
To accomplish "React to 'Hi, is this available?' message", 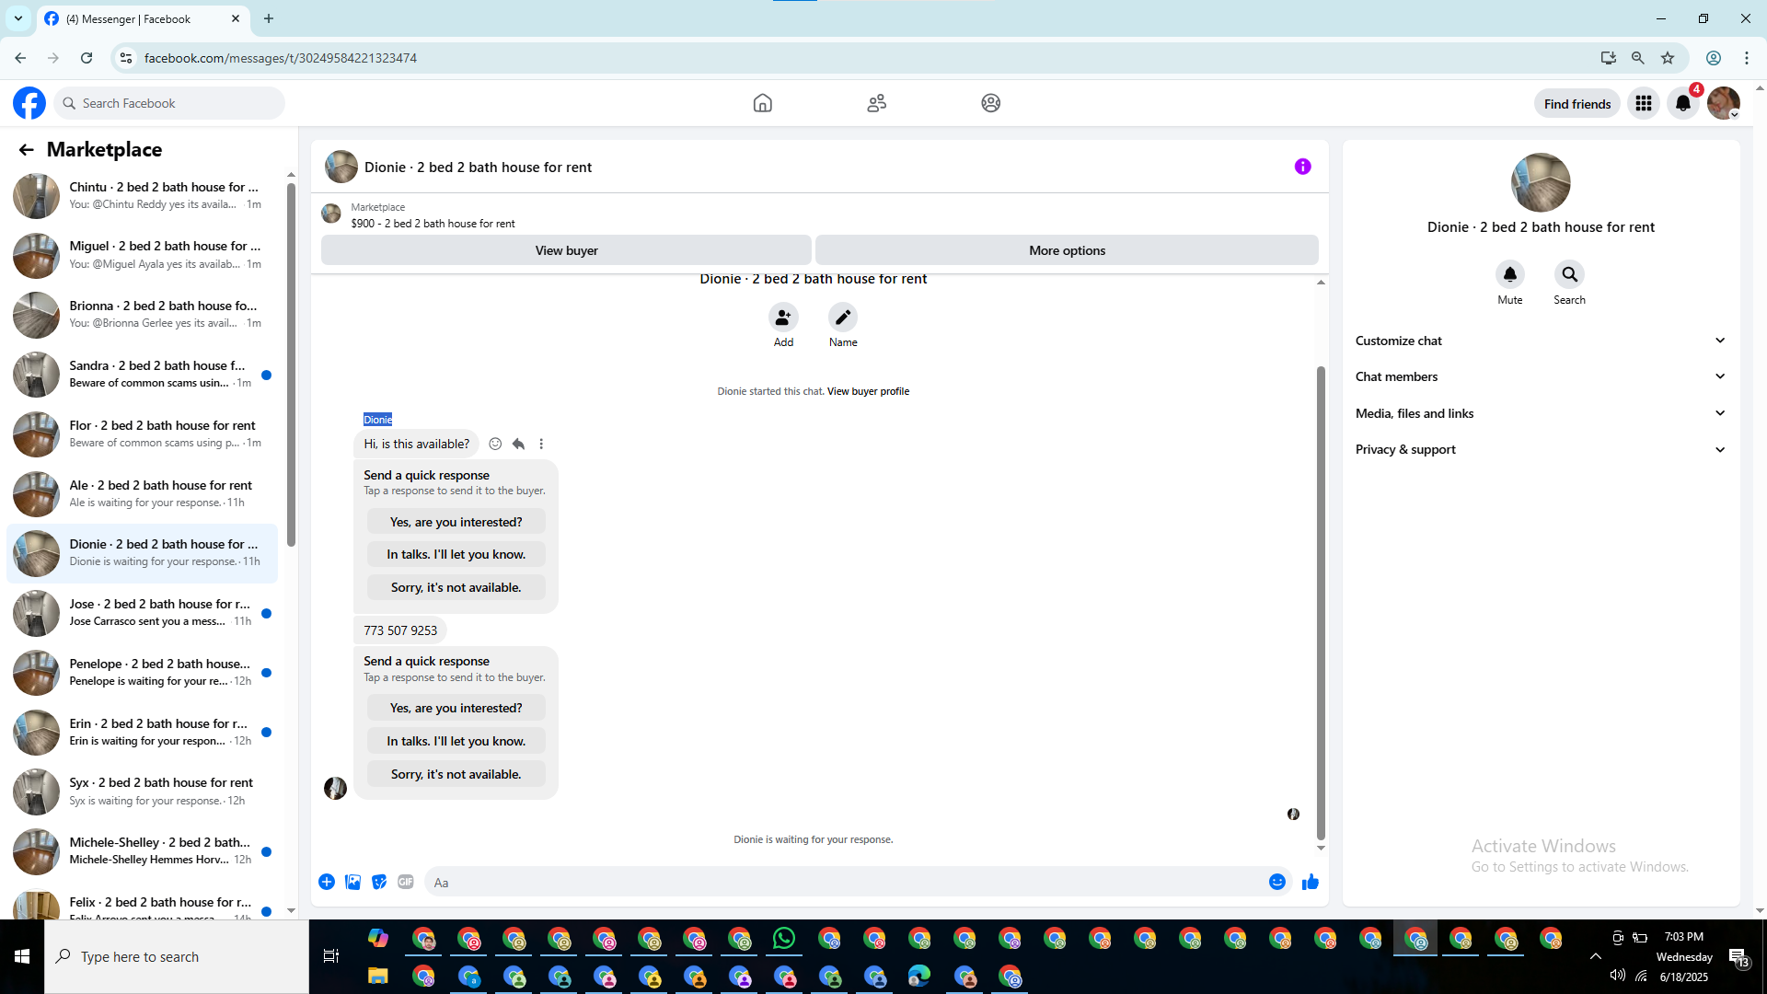I will (495, 444).
